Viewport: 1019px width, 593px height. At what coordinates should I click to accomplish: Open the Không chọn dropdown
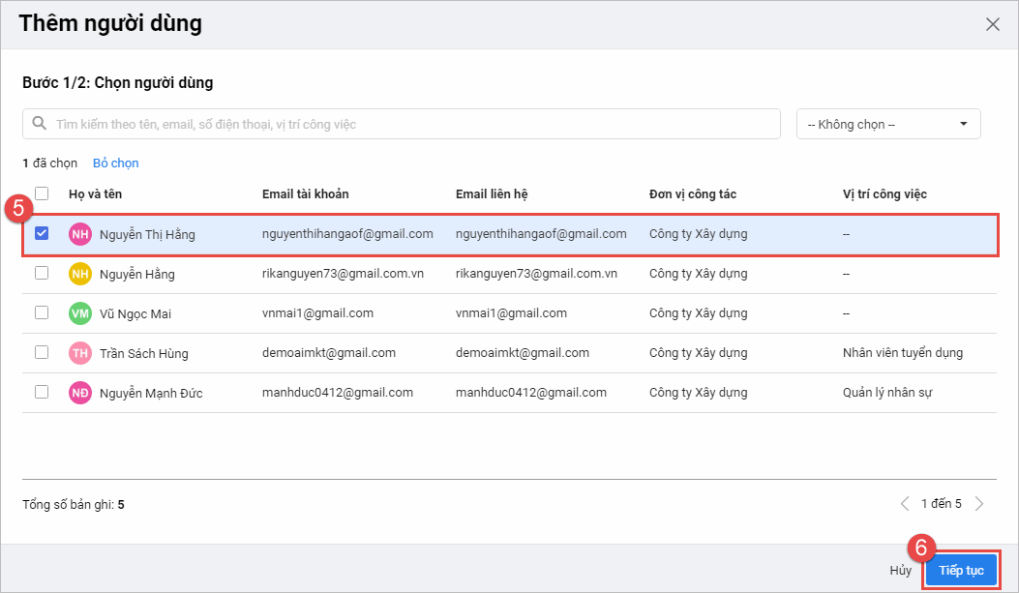coord(888,124)
